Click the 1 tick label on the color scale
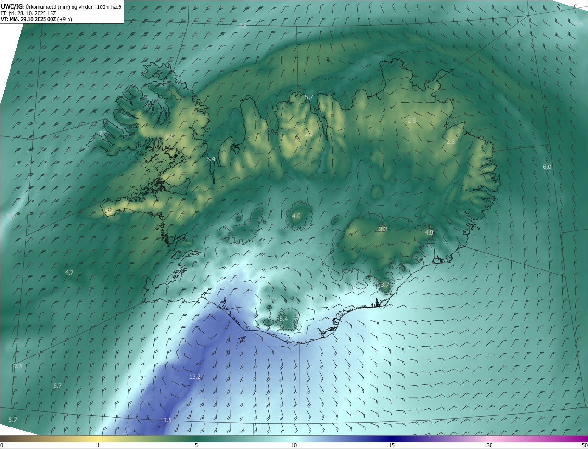This screenshot has width=588, height=449. click(x=98, y=445)
